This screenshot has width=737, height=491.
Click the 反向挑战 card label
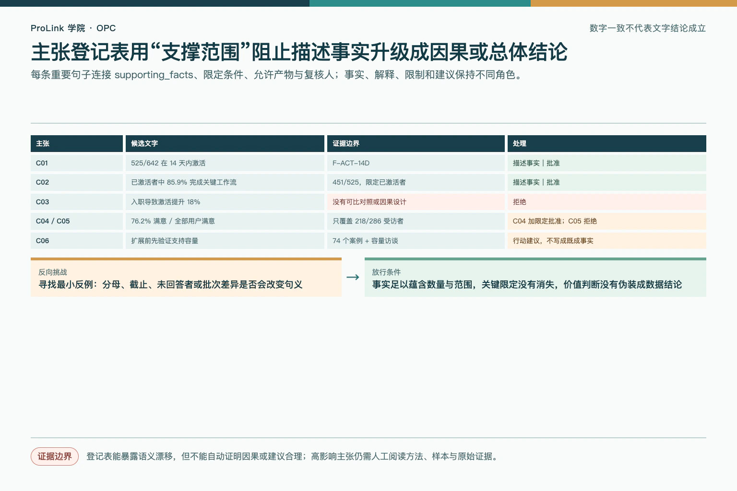pyautogui.click(x=53, y=272)
